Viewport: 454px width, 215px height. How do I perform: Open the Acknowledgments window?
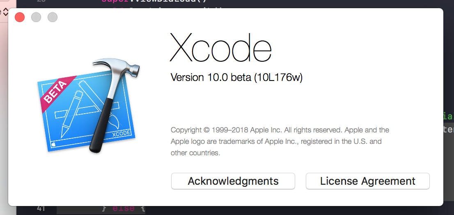[233, 181]
